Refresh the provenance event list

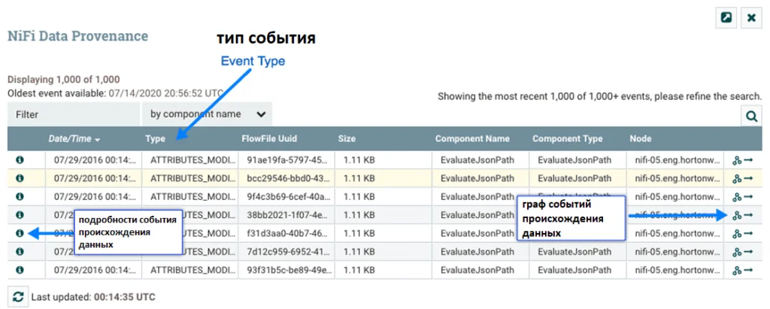[18, 297]
